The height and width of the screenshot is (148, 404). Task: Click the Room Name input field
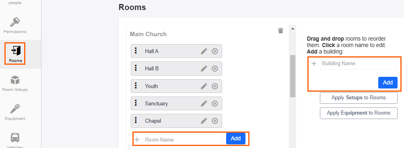[182, 140]
